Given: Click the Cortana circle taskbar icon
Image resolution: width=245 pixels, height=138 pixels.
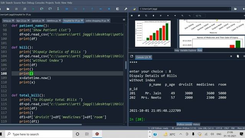Looking at the screenshot, I should tap(77, 134).
